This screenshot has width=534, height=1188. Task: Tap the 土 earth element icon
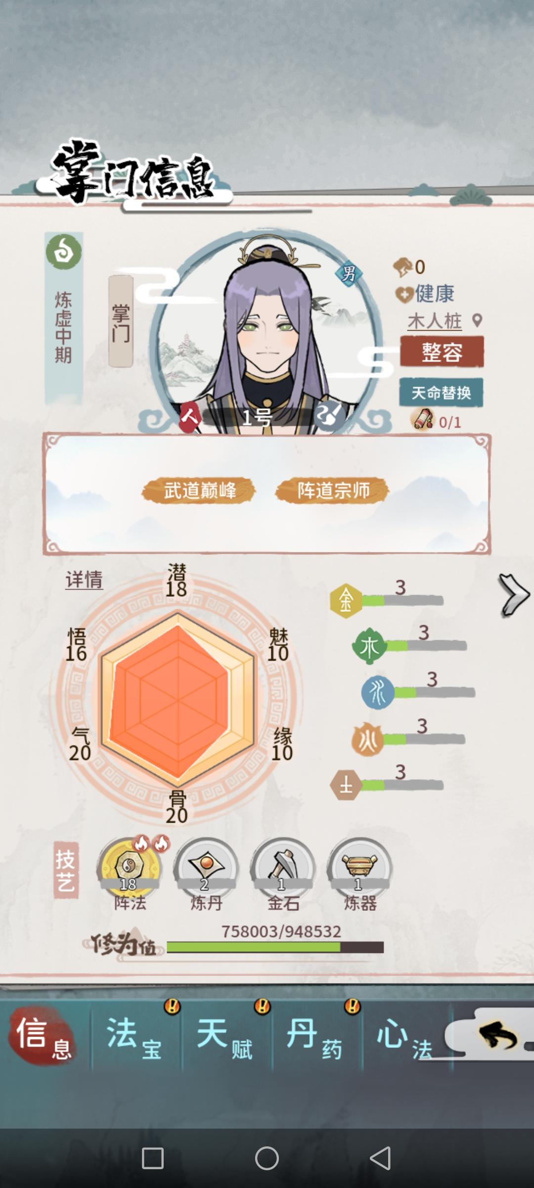click(x=346, y=785)
